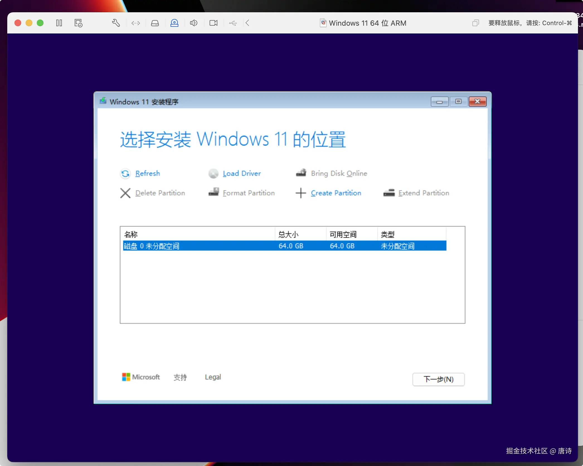
Task: Pause the virtual machine via toolbar
Action: [59, 23]
